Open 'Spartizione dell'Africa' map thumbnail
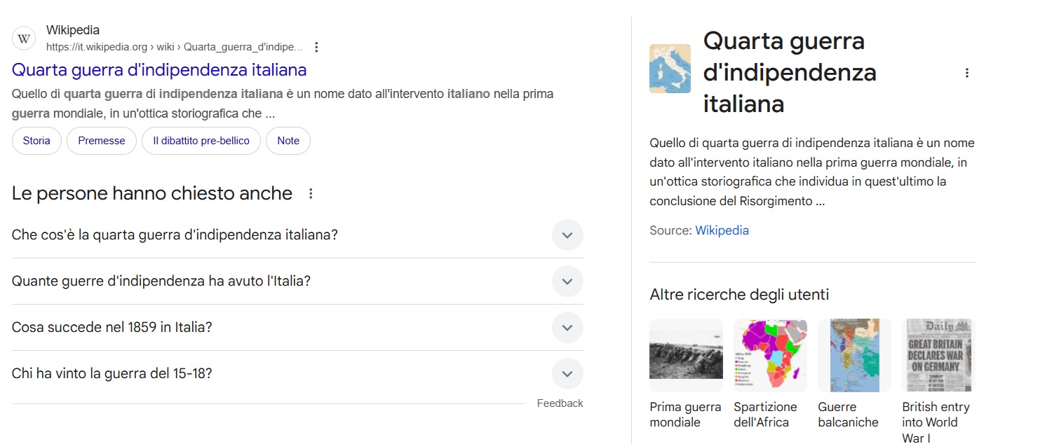This screenshot has width=1040, height=444. point(770,355)
